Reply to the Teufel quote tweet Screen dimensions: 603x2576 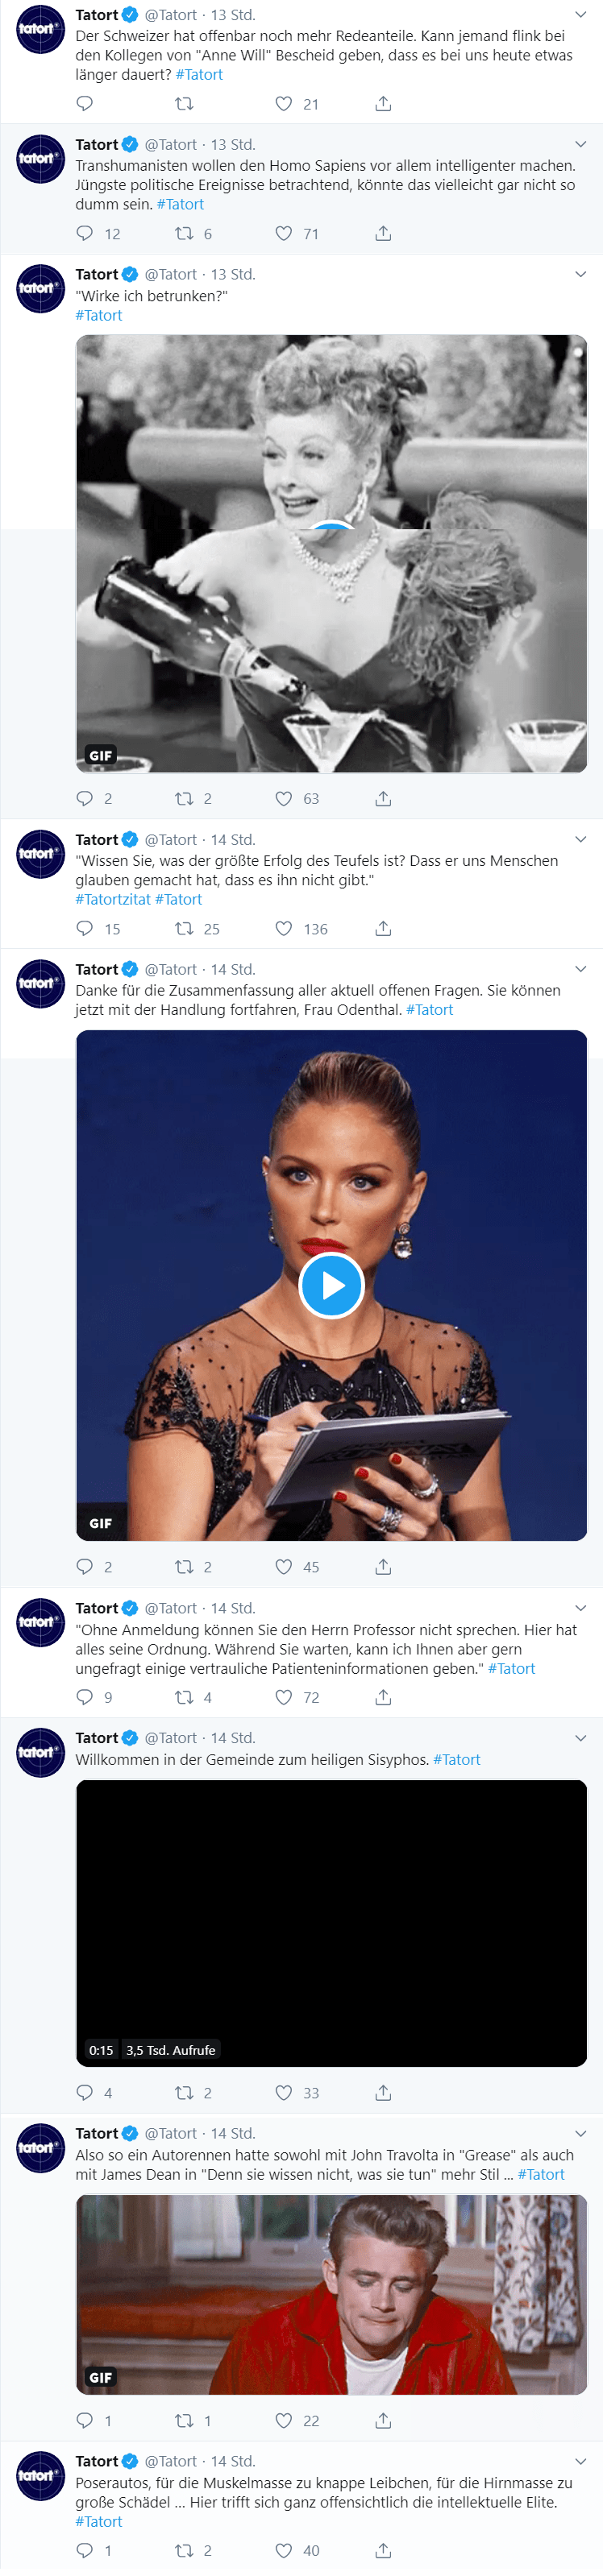85,929
